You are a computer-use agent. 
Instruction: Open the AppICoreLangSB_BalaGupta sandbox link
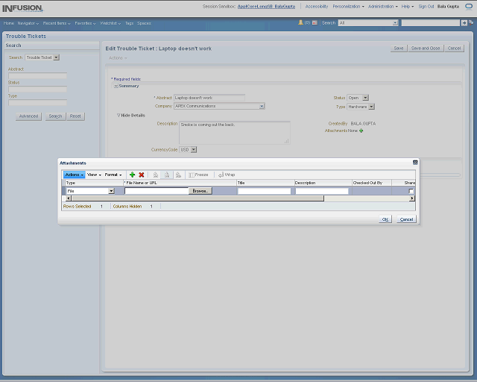[x=266, y=7]
